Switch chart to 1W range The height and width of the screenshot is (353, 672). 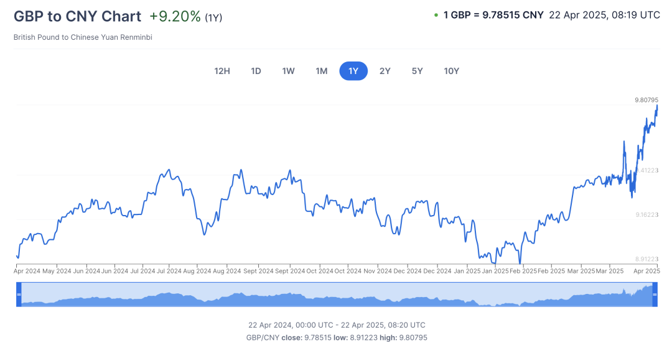tap(289, 71)
